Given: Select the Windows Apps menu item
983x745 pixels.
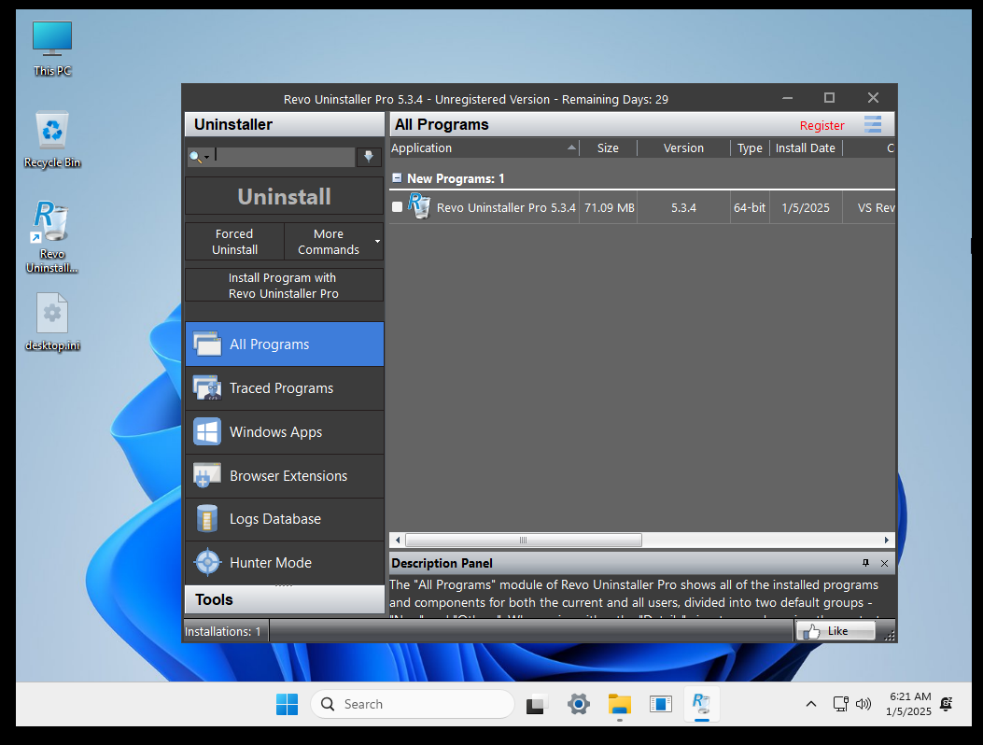Looking at the screenshot, I should pos(285,431).
